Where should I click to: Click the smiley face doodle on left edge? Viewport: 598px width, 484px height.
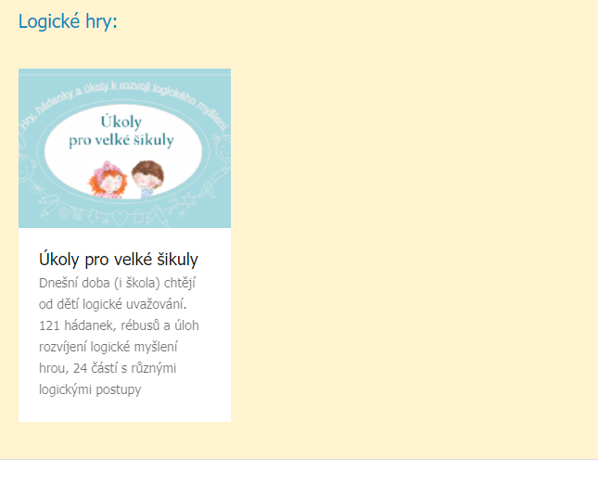[27, 167]
